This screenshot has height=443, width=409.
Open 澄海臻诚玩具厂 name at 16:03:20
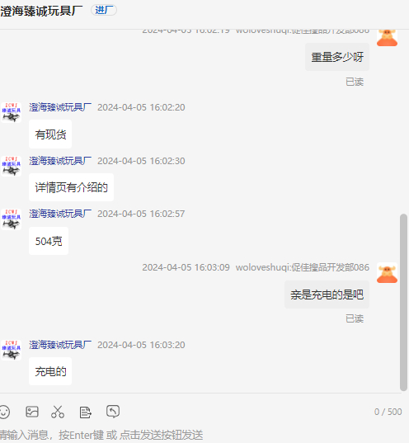[60, 345]
